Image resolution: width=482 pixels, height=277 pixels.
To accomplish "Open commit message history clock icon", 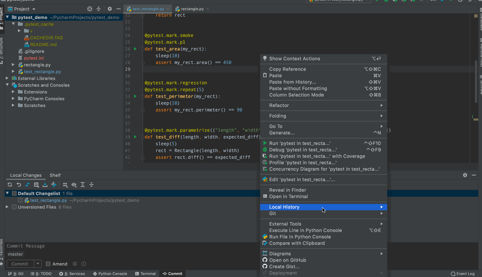I will 84,264.
